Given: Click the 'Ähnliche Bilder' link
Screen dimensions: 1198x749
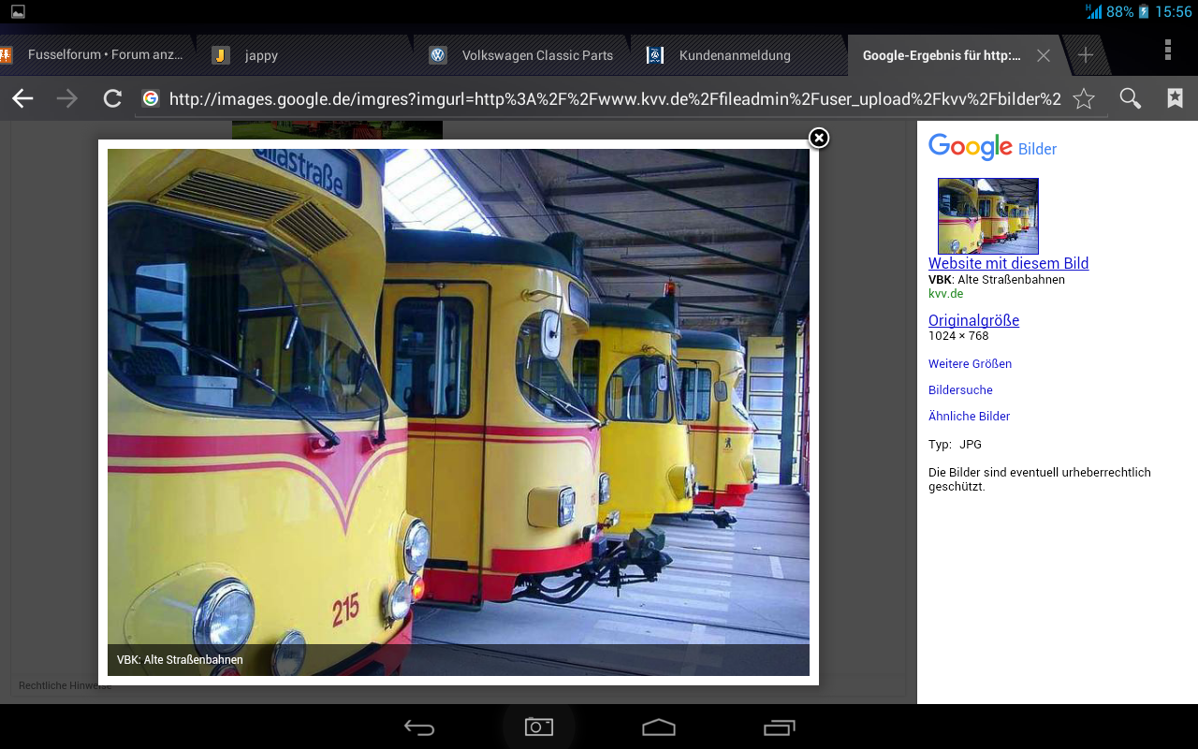Looking at the screenshot, I should [969, 416].
